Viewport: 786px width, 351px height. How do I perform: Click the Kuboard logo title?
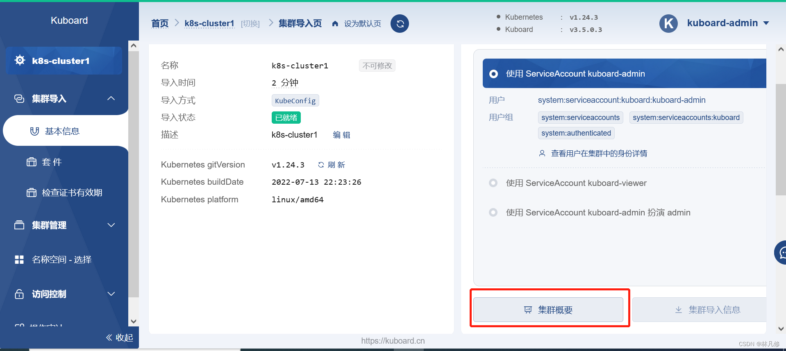click(69, 20)
